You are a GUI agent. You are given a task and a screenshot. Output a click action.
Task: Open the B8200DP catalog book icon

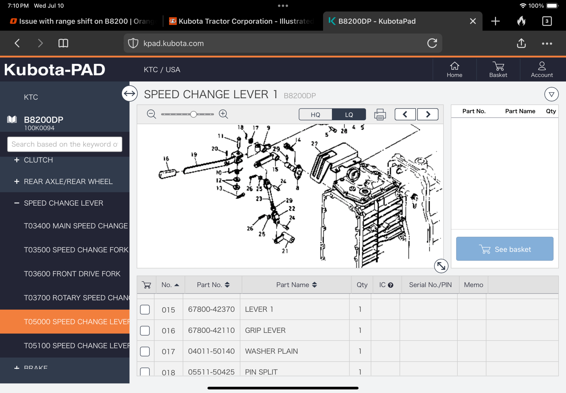[x=12, y=120]
